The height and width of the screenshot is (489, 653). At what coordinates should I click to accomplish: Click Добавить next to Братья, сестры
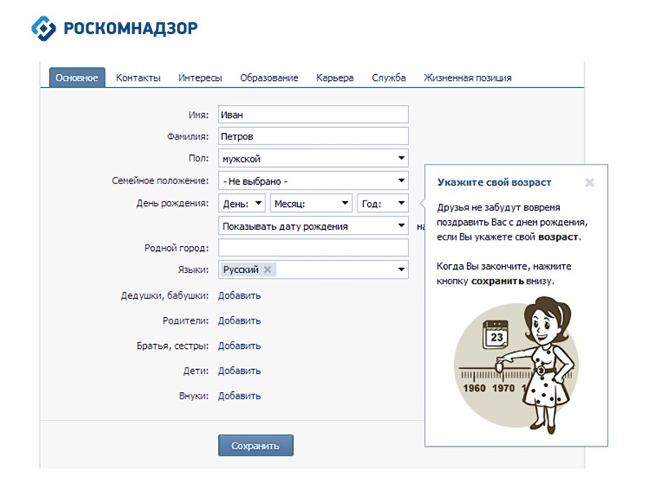click(x=239, y=346)
